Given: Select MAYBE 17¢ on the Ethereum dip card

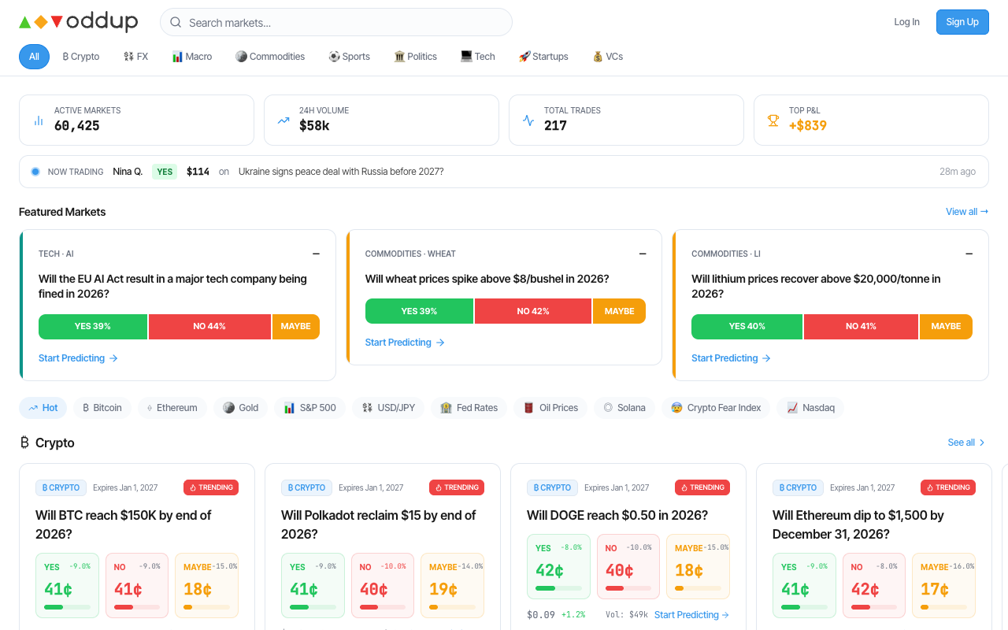Looking at the screenshot, I should 943,585.
